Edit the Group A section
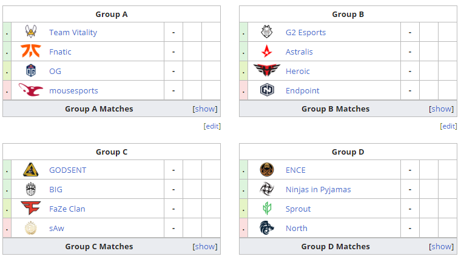 (212, 126)
